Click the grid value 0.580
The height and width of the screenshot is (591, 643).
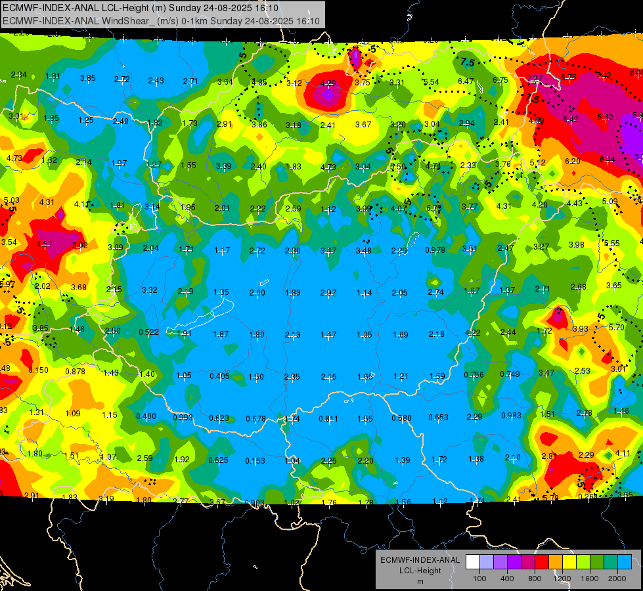click(401, 418)
